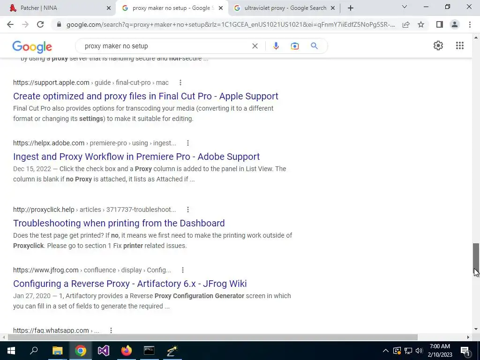Open Windows Start menu
Image resolution: width=480 pixels, height=360 pixels.
[x=11, y=351]
